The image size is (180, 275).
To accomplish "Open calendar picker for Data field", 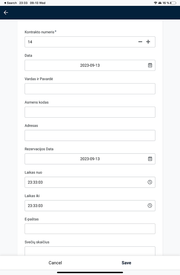I will (150, 65).
